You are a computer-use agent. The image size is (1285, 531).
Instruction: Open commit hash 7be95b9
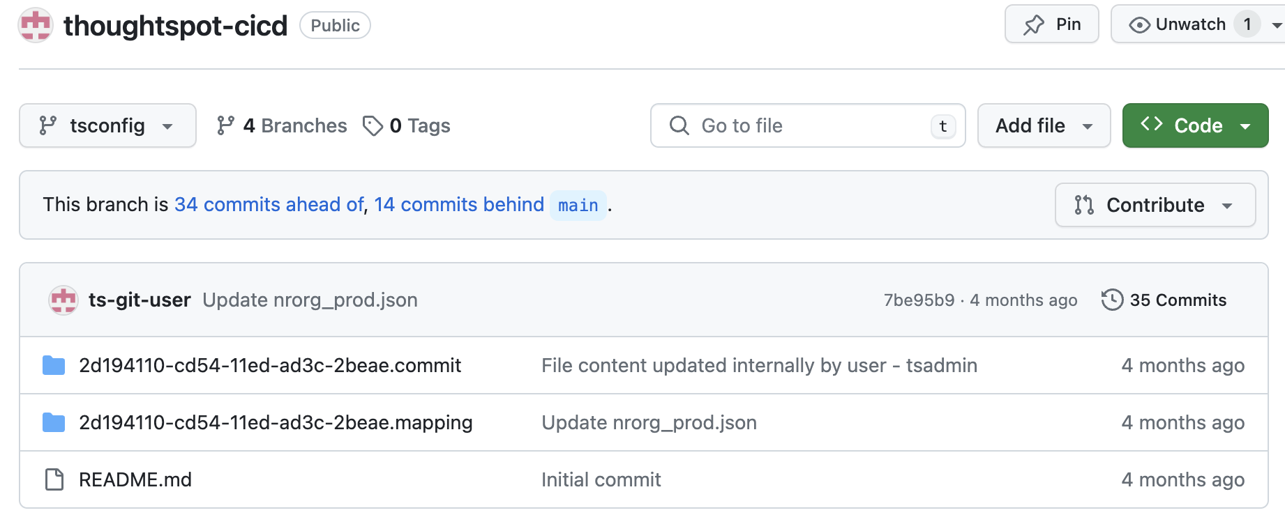pyautogui.click(x=918, y=300)
